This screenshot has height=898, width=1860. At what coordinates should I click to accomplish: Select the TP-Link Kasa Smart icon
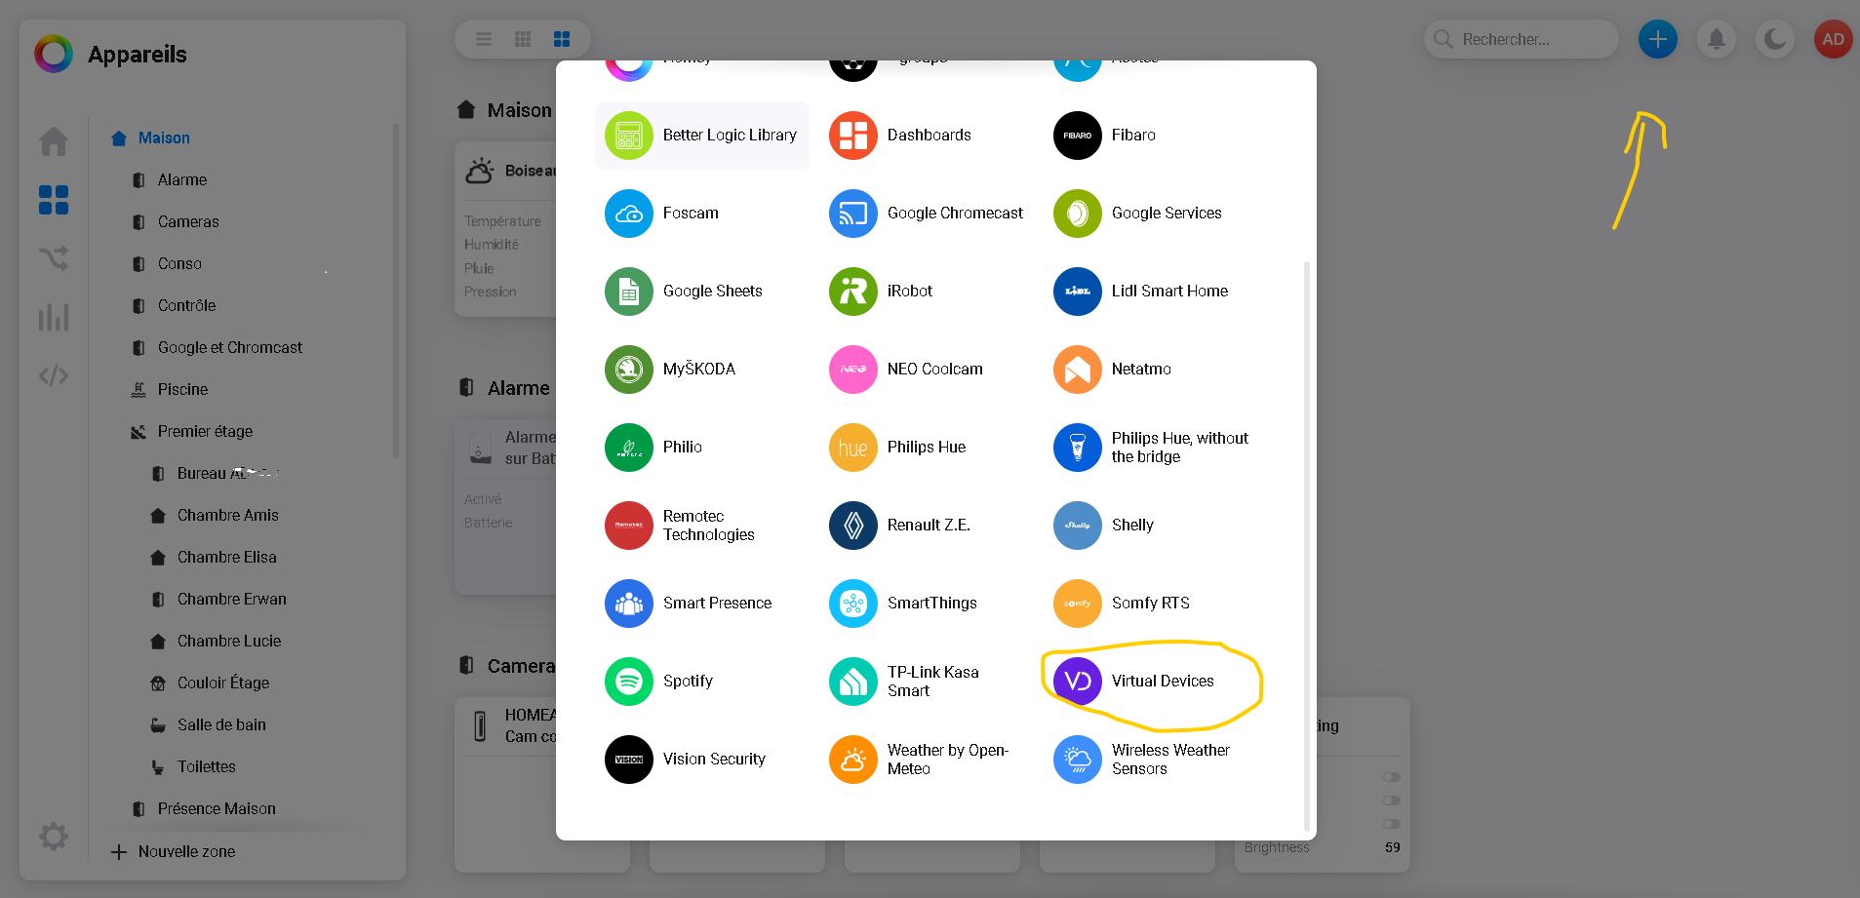point(853,682)
